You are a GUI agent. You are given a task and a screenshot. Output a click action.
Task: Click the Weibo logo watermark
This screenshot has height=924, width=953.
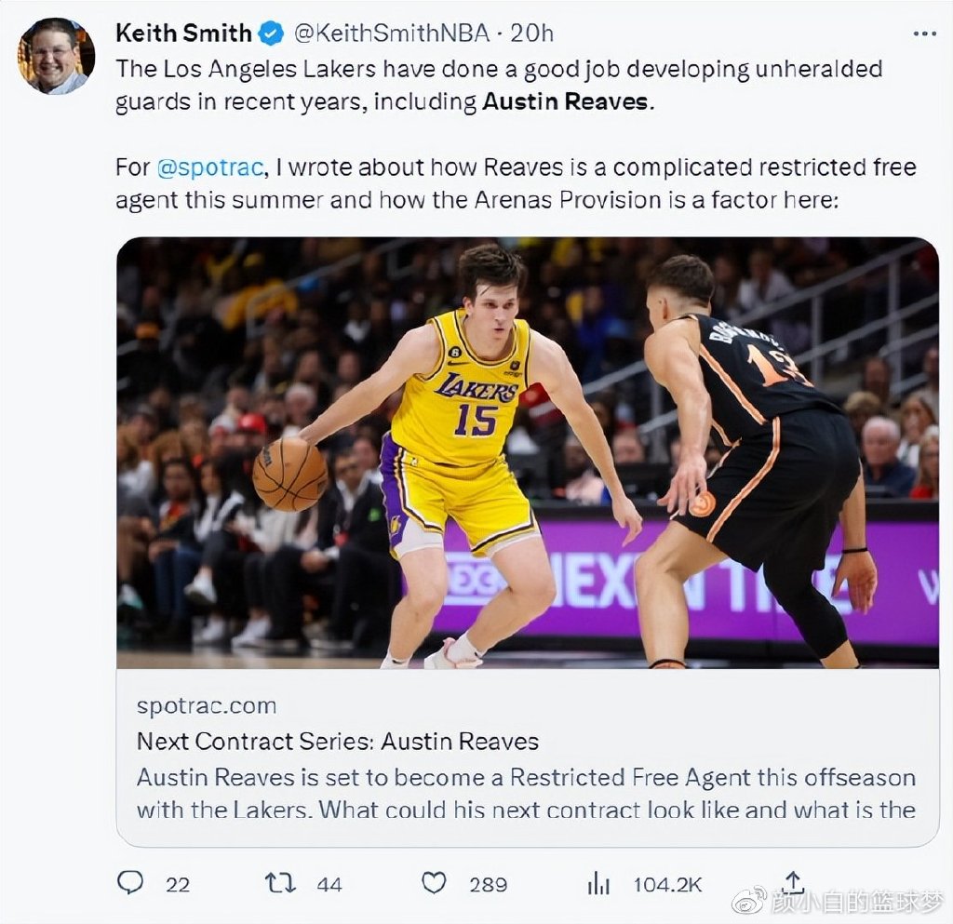(749, 900)
